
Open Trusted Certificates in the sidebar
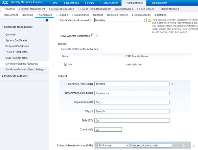pyautogui.click(x=16, y=52)
